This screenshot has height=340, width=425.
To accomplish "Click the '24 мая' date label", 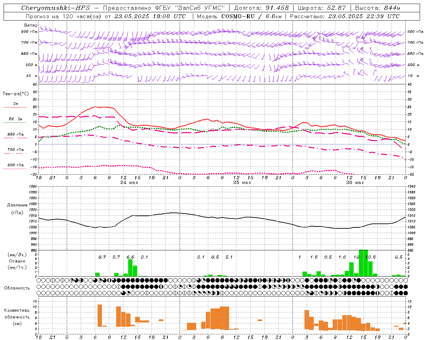I will click(129, 183).
